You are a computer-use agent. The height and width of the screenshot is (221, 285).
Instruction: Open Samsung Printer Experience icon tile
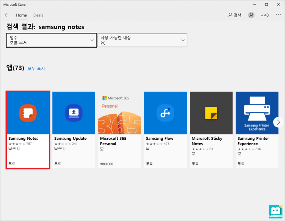257,113
